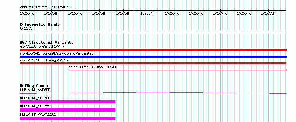This screenshot has width=296, height=122.
Task: Select the red esv33118 variant bar
Action: (153, 50)
